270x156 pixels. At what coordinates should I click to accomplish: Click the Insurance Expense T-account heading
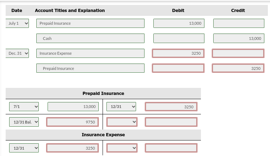pos(103,135)
